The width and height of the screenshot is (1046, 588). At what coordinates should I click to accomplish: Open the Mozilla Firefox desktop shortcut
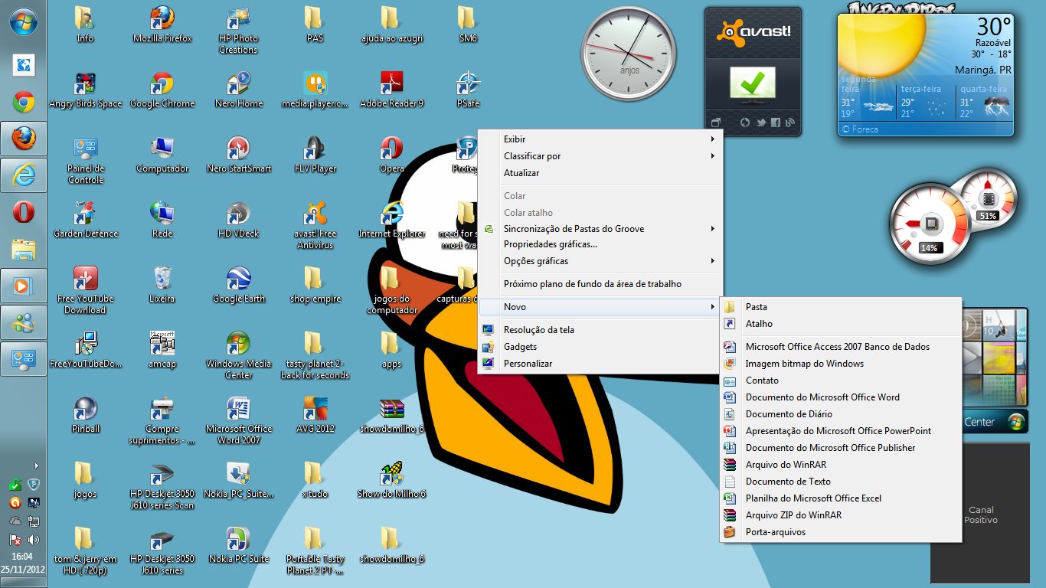point(162,24)
